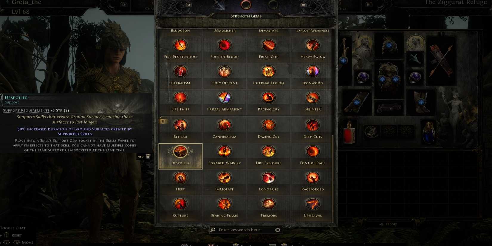Switch to the first red gem category tab
Image resolution: width=492 pixels, height=246 pixels.
tap(246, 4)
